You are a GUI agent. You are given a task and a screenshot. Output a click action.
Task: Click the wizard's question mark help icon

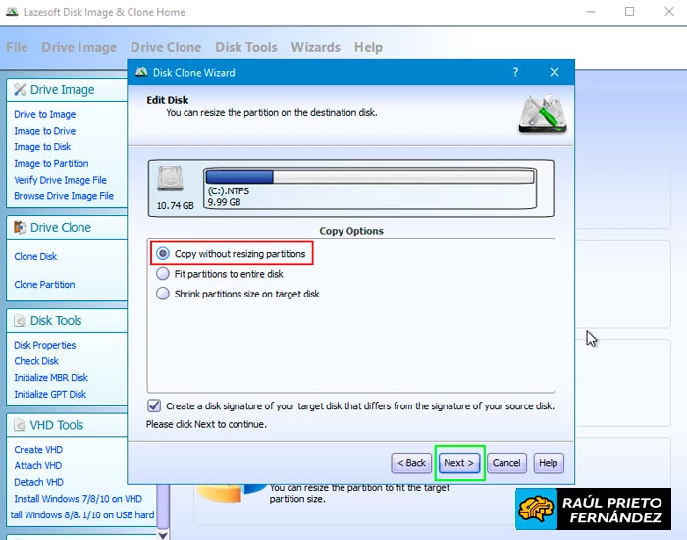pyautogui.click(x=515, y=73)
